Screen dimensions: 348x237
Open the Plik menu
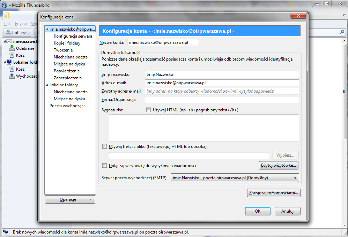(7, 23)
